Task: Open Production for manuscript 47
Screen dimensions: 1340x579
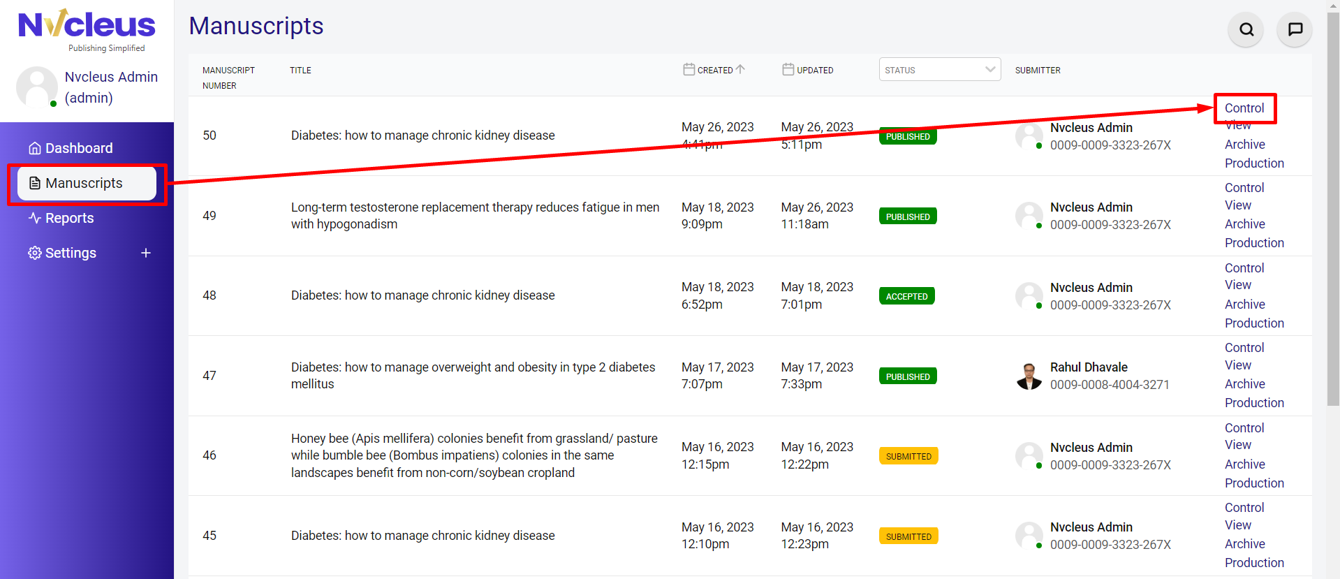Action: pos(1254,403)
